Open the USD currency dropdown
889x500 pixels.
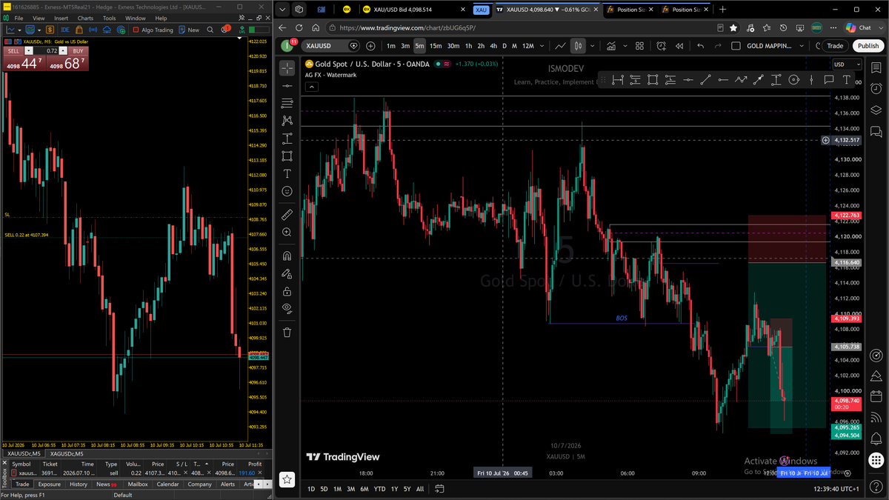click(848, 64)
